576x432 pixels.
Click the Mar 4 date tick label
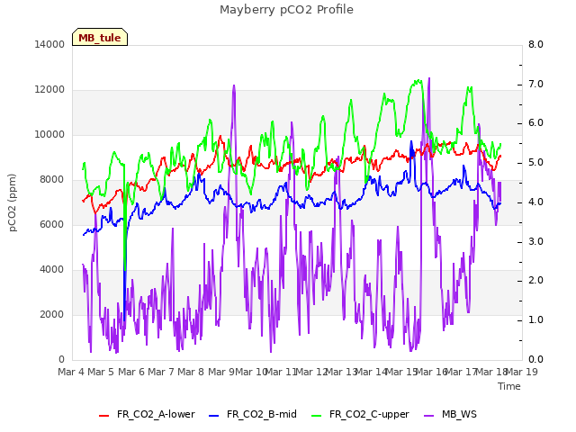pyautogui.click(x=71, y=372)
